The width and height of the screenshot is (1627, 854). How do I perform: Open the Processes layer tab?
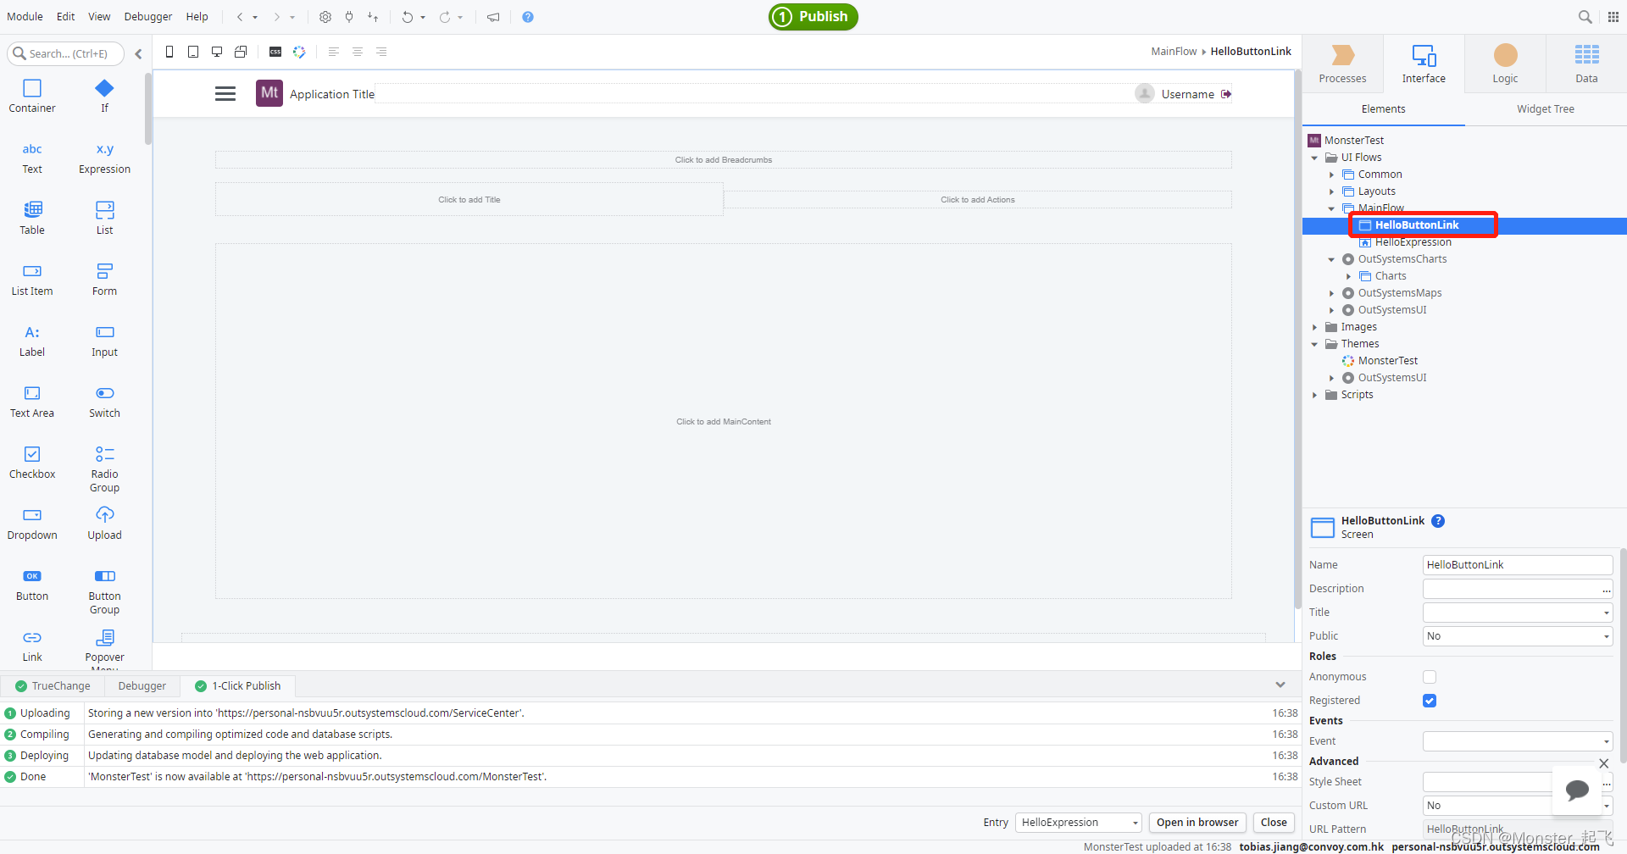point(1342,64)
